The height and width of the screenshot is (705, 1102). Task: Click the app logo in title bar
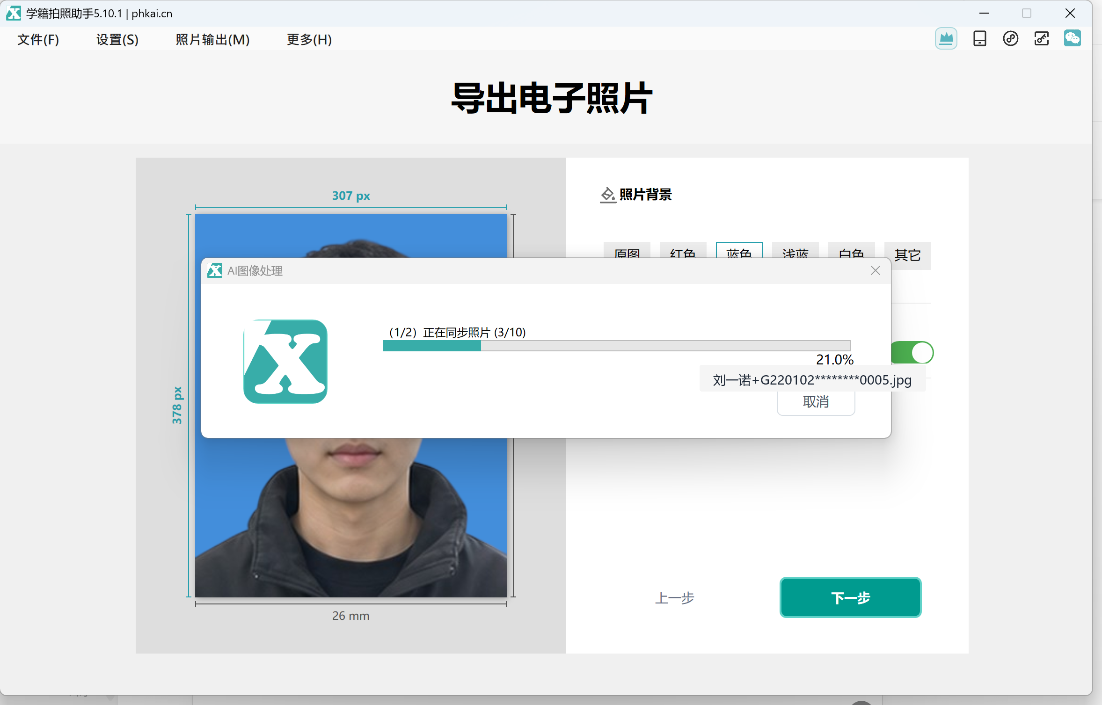click(x=14, y=13)
